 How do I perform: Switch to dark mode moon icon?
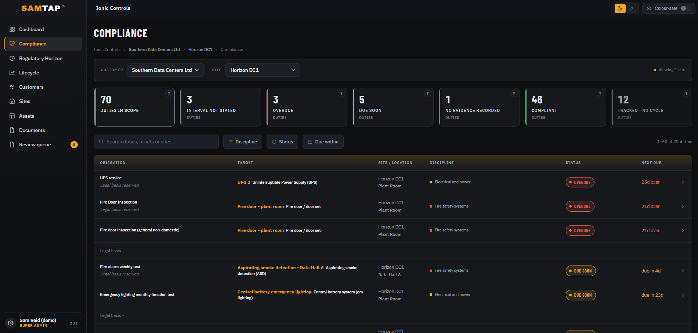pos(620,8)
